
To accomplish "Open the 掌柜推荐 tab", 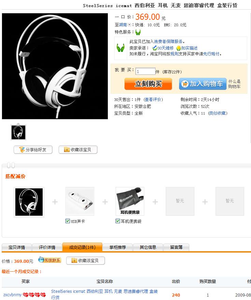I will [x=118, y=247].
